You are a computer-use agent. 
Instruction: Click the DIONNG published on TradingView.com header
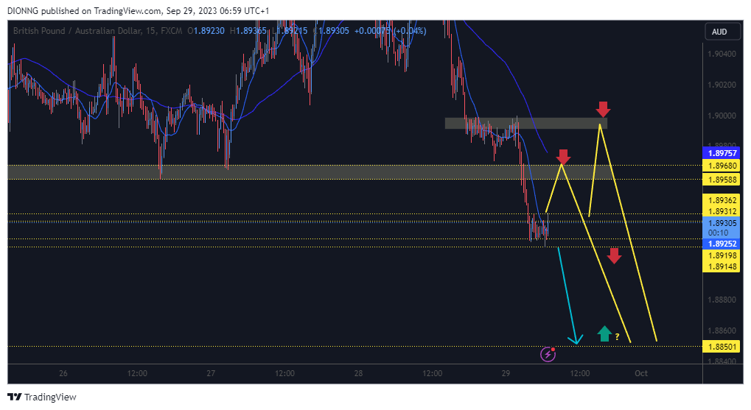coord(138,10)
